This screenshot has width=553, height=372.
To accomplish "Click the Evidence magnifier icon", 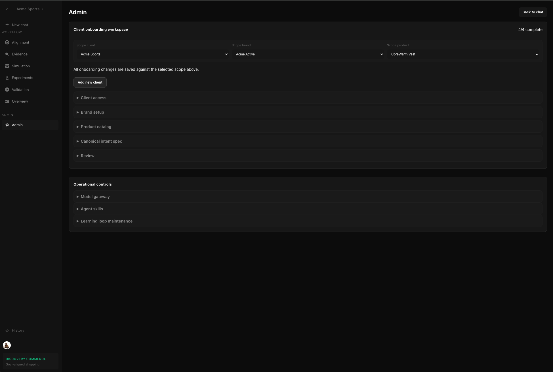I will coord(7,54).
